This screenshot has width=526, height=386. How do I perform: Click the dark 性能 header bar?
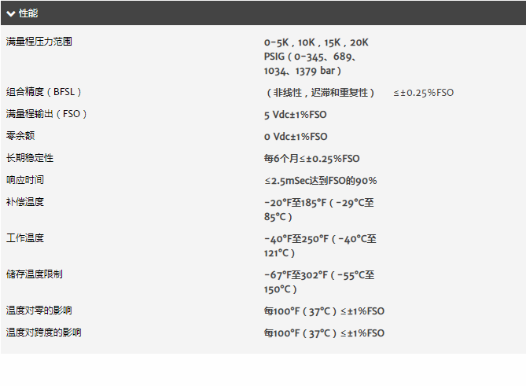pos(263,13)
